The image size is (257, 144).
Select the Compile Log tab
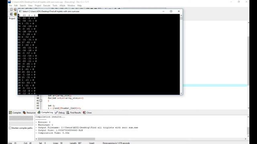pyautogui.click(x=45, y=112)
